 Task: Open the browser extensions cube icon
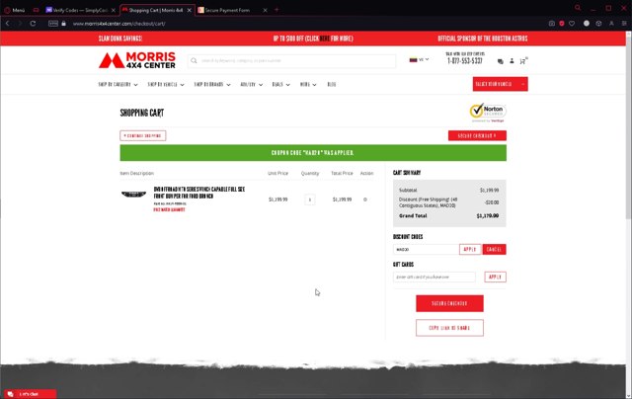click(x=599, y=24)
